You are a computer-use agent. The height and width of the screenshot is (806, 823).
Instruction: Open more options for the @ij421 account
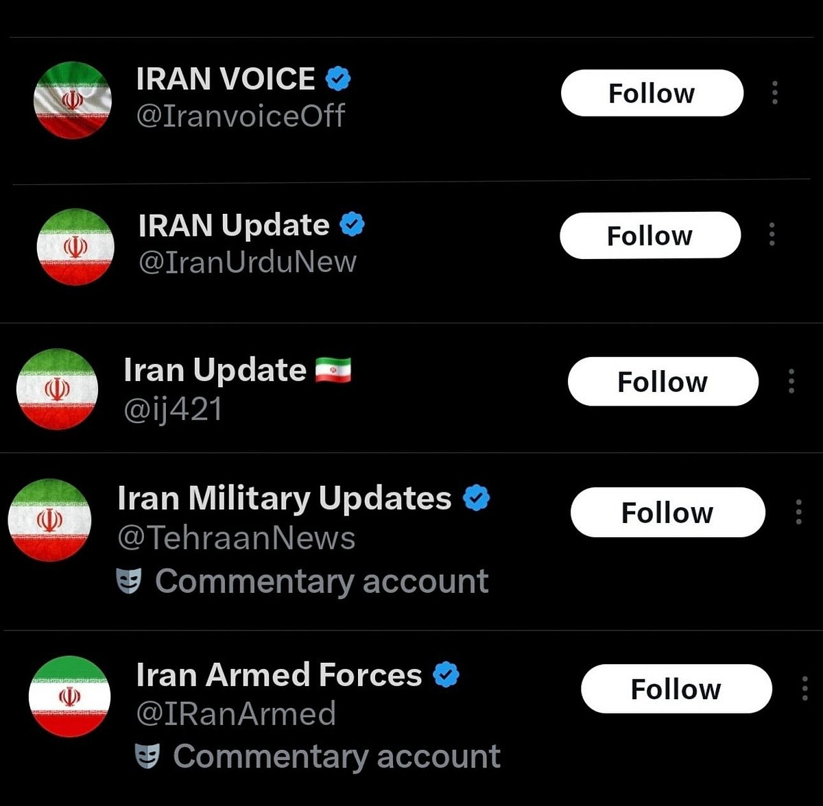[791, 381]
